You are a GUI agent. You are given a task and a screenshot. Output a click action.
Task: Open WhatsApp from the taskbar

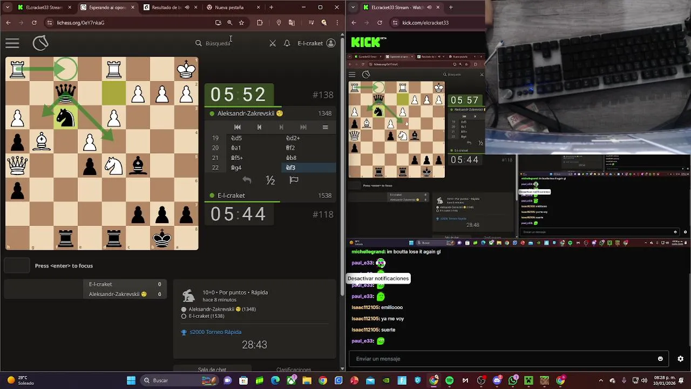tap(513, 380)
